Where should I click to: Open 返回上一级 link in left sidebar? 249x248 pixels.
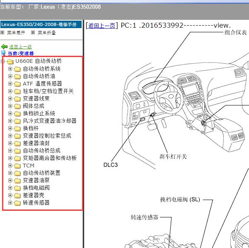point(20,47)
